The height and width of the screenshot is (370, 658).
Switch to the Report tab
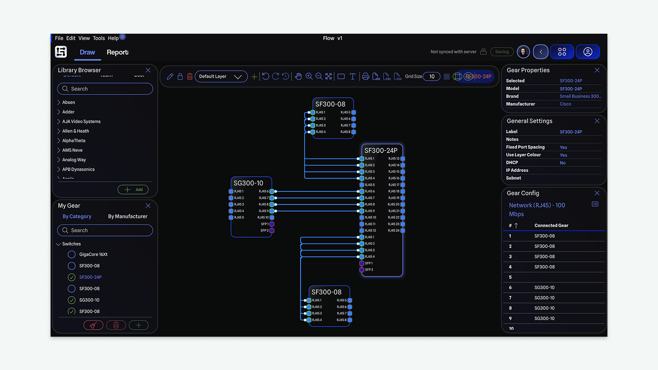pyautogui.click(x=118, y=52)
